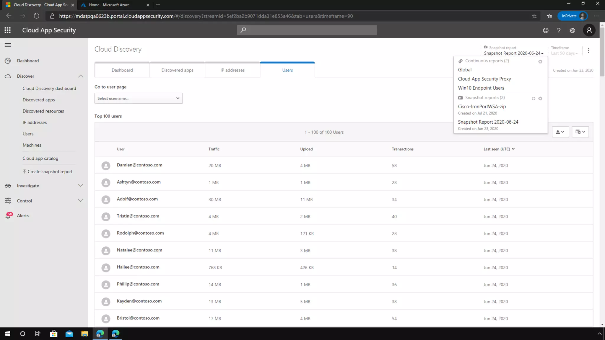The width and height of the screenshot is (605, 340).
Task: Toggle the hamburger navigation menu
Action: point(8,45)
